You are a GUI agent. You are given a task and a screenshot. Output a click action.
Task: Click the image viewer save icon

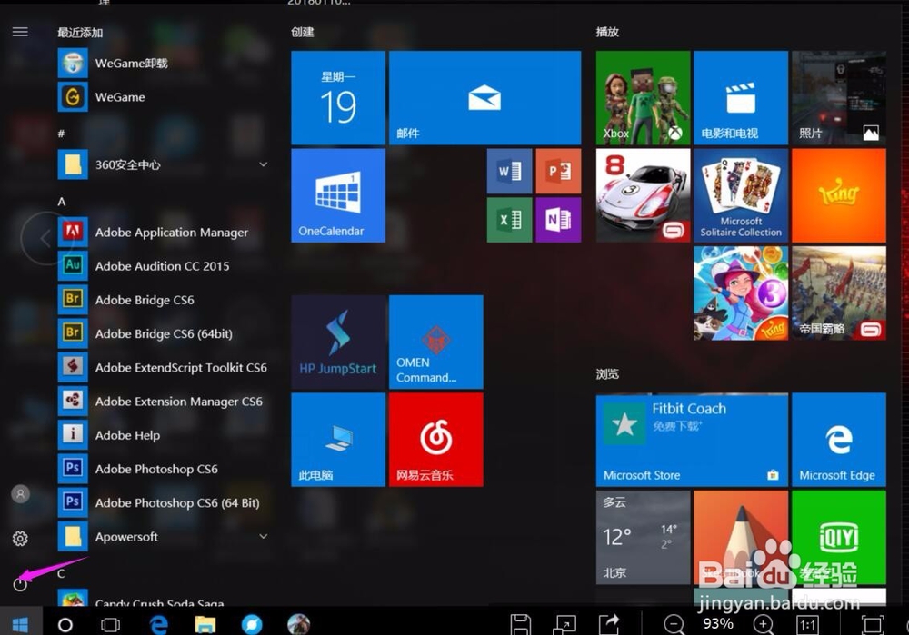tap(521, 625)
